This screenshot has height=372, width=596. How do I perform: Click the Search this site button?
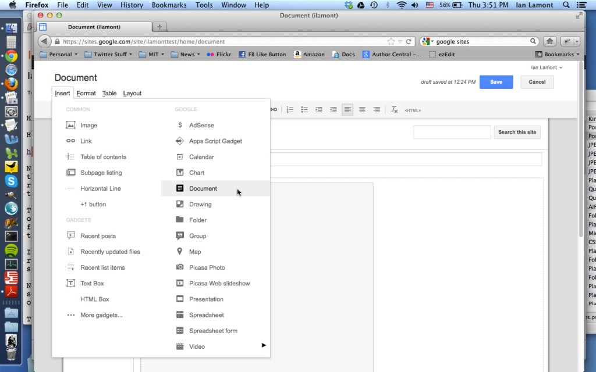click(517, 132)
